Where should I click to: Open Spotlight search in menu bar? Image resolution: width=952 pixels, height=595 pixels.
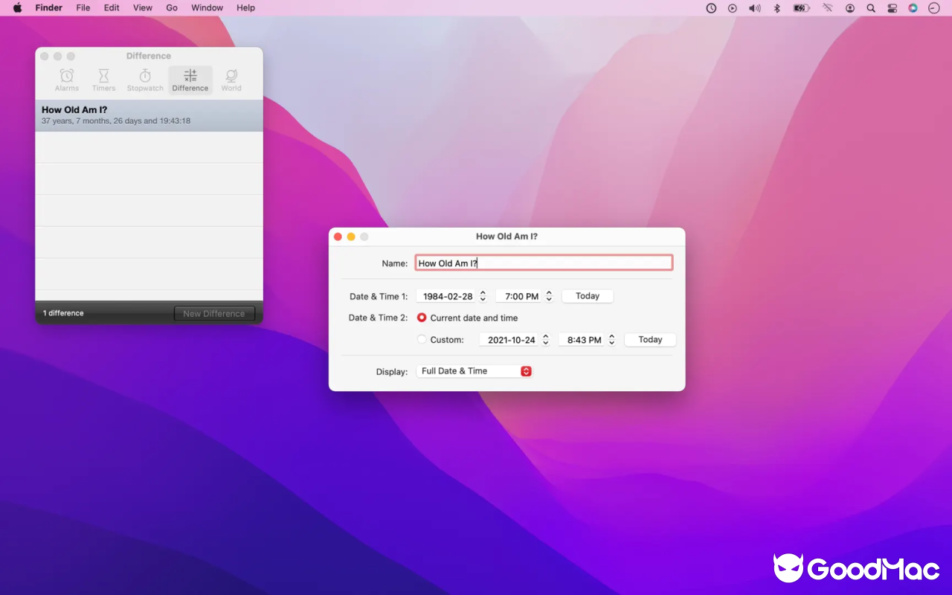[871, 8]
